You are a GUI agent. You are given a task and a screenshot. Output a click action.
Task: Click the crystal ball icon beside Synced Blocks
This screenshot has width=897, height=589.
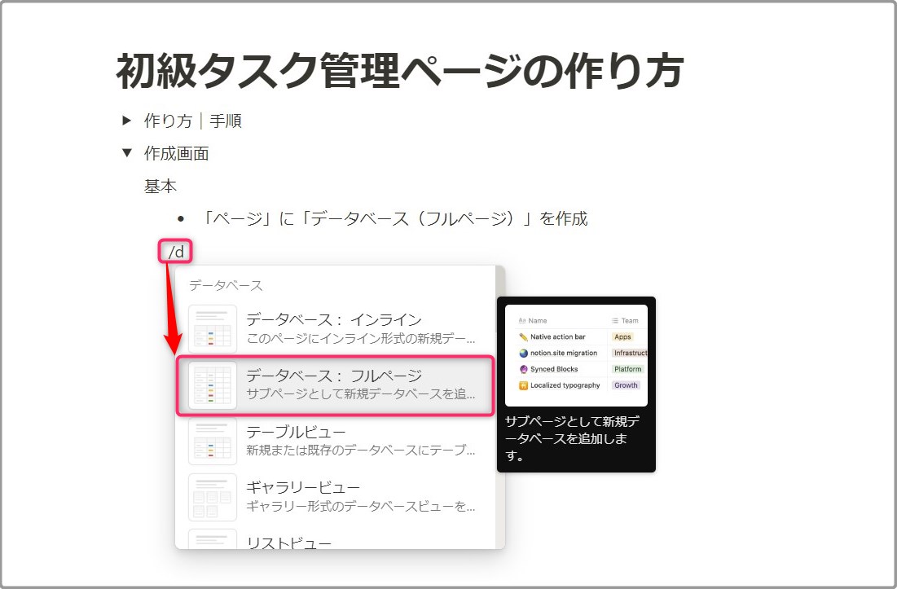point(523,369)
